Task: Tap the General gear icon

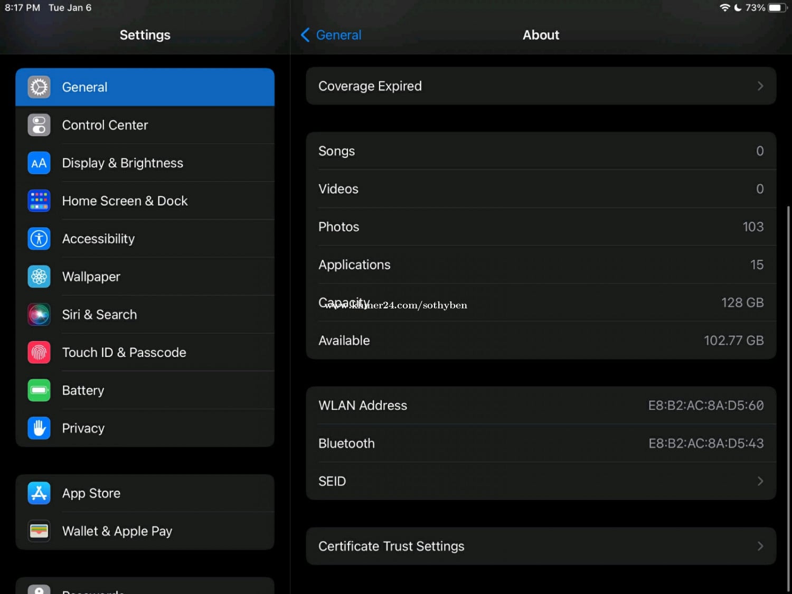Action: (x=39, y=87)
